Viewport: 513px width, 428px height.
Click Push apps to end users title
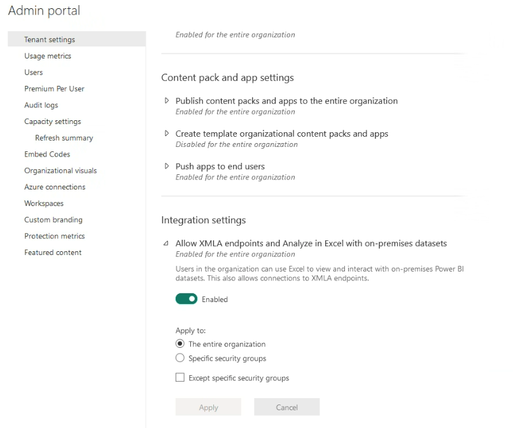pos(220,166)
